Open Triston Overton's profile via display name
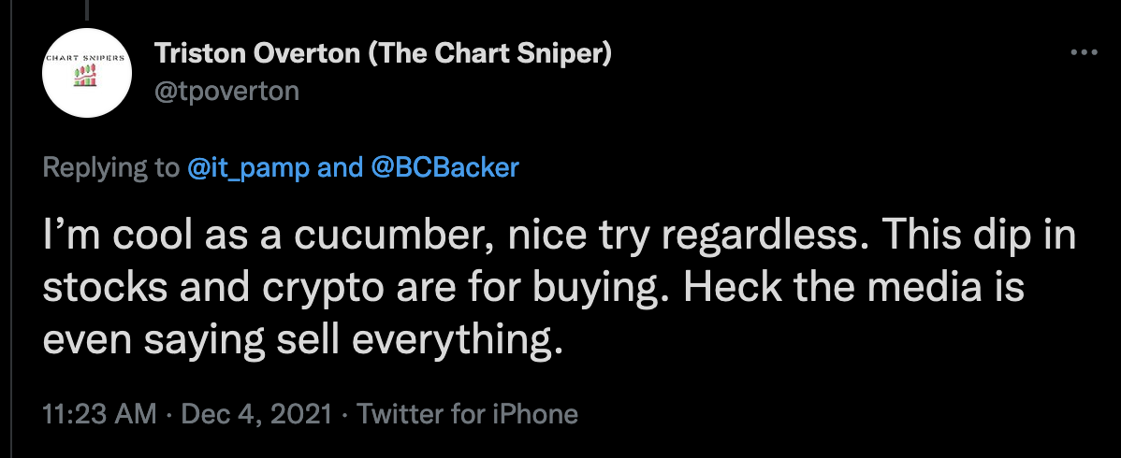Image resolution: width=1121 pixels, height=458 pixels. pyautogui.click(x=257, y=54)
